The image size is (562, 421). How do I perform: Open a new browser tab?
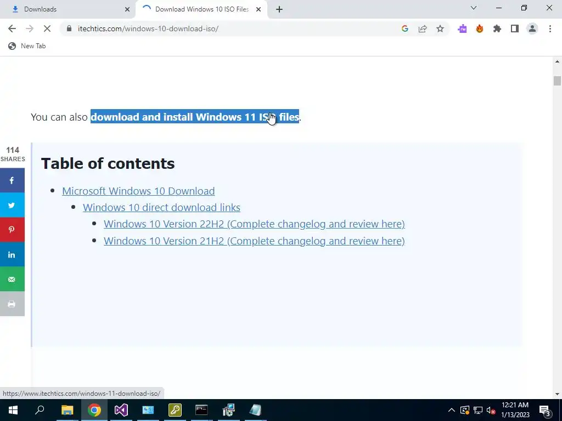(279, 10)
